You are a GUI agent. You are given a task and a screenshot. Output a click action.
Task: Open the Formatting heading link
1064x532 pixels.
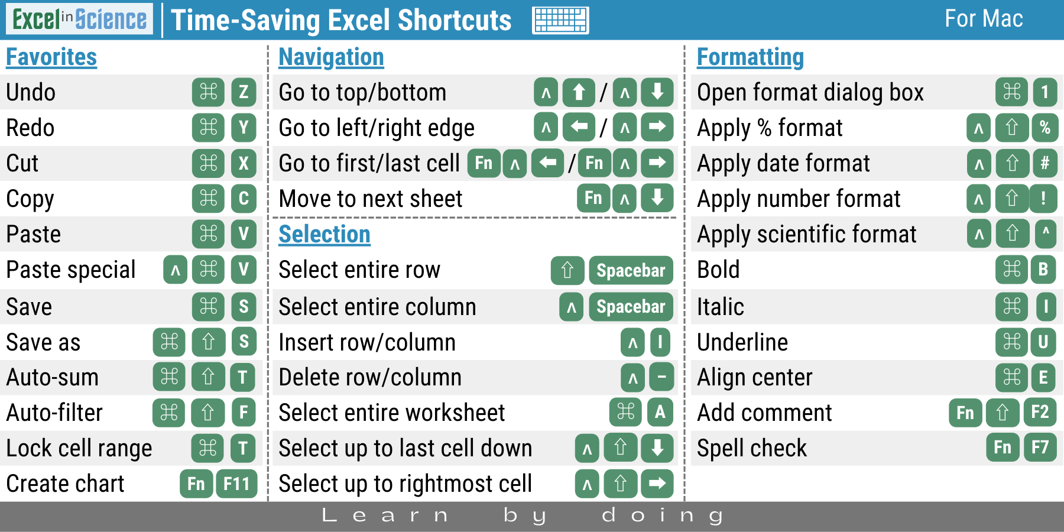click(x=750, y=57)
